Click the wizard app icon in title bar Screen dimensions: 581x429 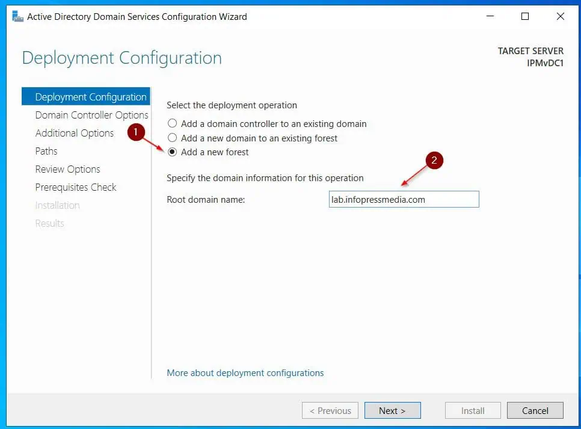(x=17, y=16)
